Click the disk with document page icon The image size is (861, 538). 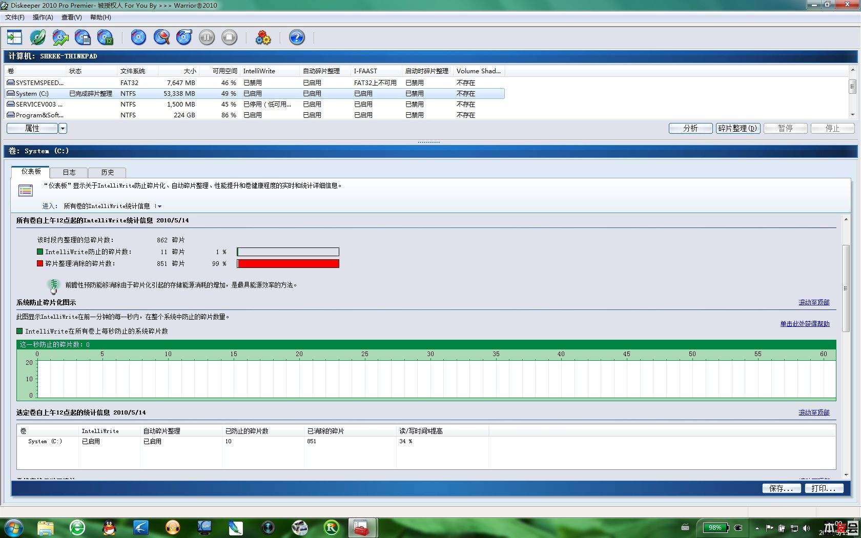[83, 37]
